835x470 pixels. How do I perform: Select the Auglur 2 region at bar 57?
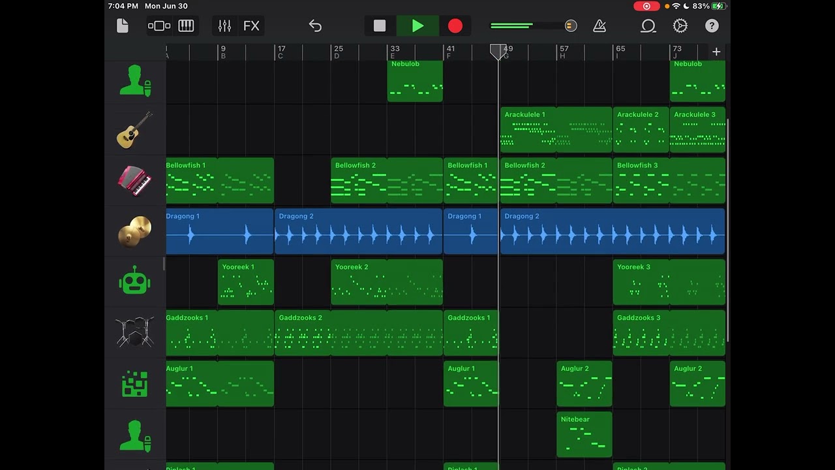tap(584, 384)
